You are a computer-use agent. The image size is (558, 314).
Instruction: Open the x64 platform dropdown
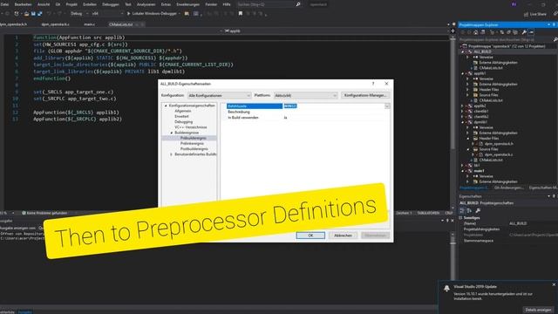[x=107, y=14]
